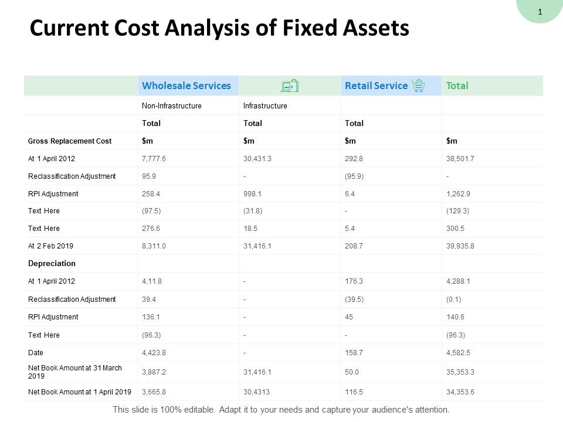Select value 276.6

tap(151, 228)
